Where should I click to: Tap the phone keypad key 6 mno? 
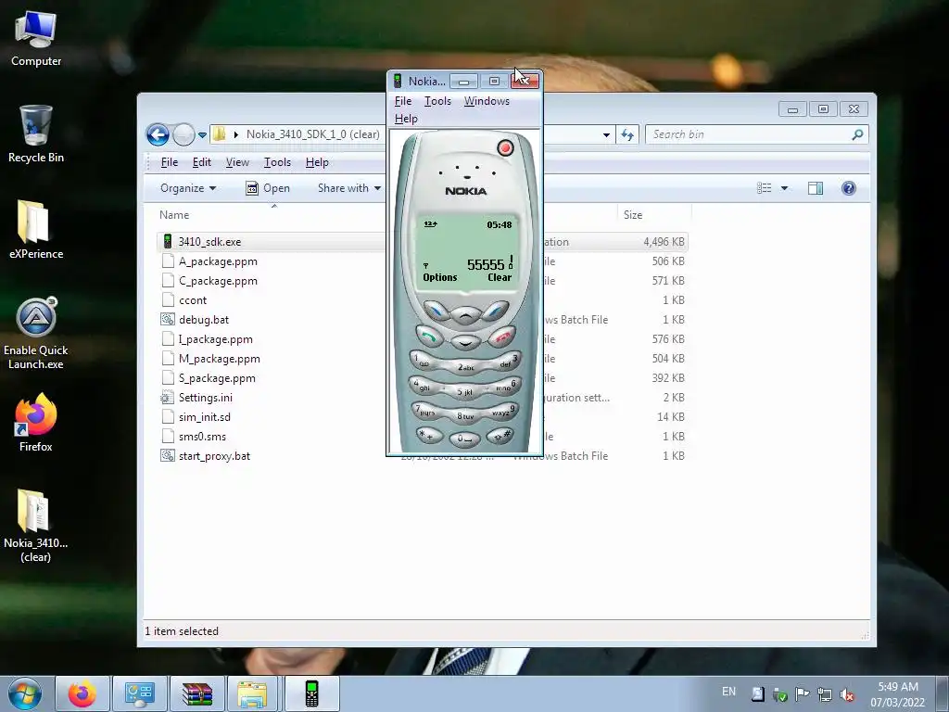(x=507, y=386)
